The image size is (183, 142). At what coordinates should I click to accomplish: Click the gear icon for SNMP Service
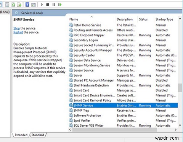pos(71,105)
